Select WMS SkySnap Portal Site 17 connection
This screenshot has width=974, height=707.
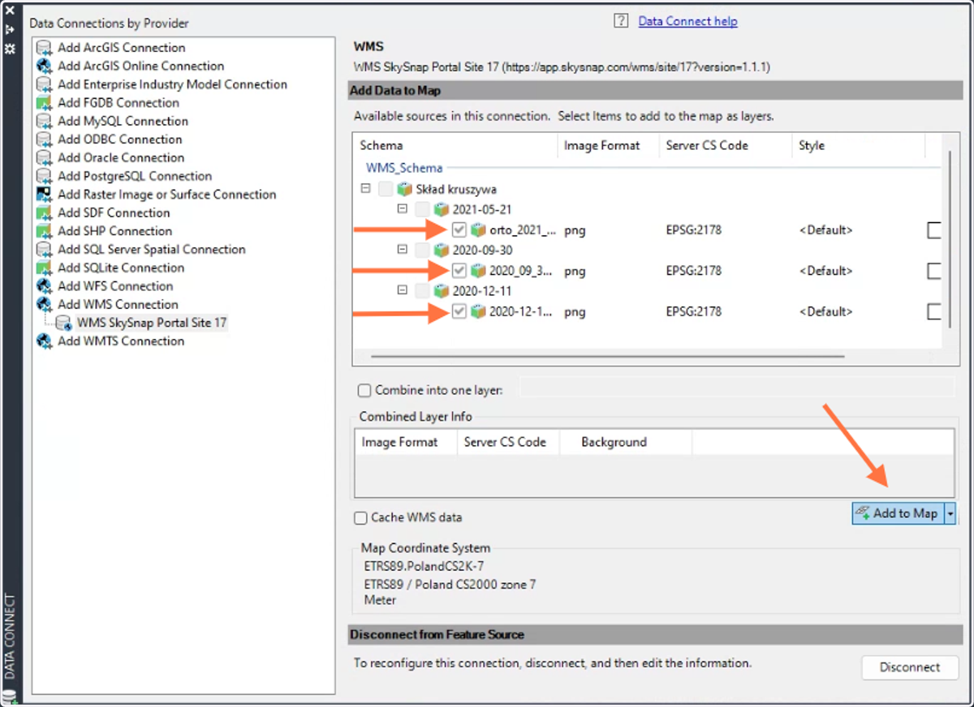(152, 323)
